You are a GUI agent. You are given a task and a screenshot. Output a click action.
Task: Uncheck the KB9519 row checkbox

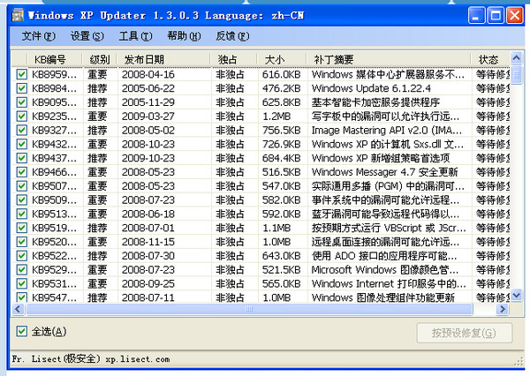click(x=21, y=228)
